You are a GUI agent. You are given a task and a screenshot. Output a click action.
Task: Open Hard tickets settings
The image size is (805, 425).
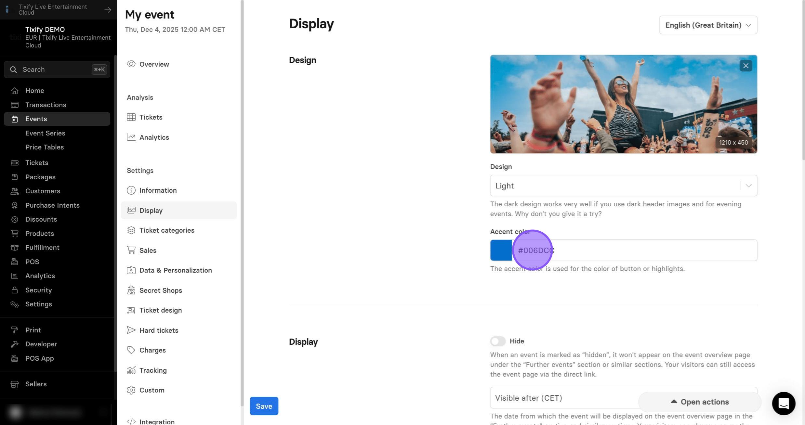[178, 330]
